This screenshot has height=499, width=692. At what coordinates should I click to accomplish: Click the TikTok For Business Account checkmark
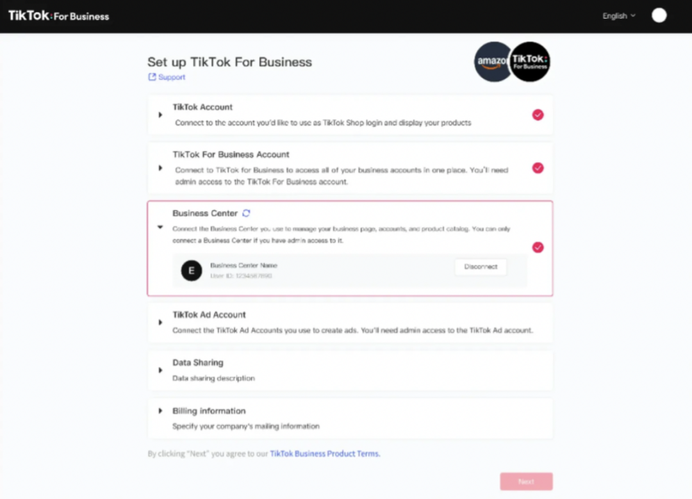(x=538, y=168)
